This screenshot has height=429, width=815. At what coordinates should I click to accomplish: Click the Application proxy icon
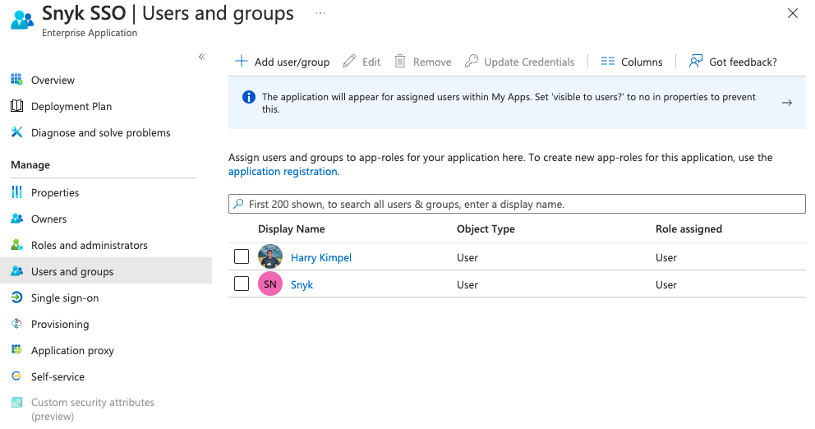pos(16,350)
